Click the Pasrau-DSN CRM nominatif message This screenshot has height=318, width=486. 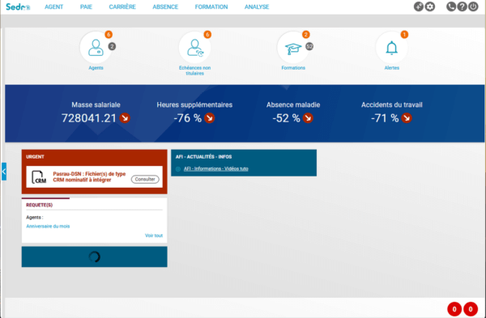(x=89, y=177)
